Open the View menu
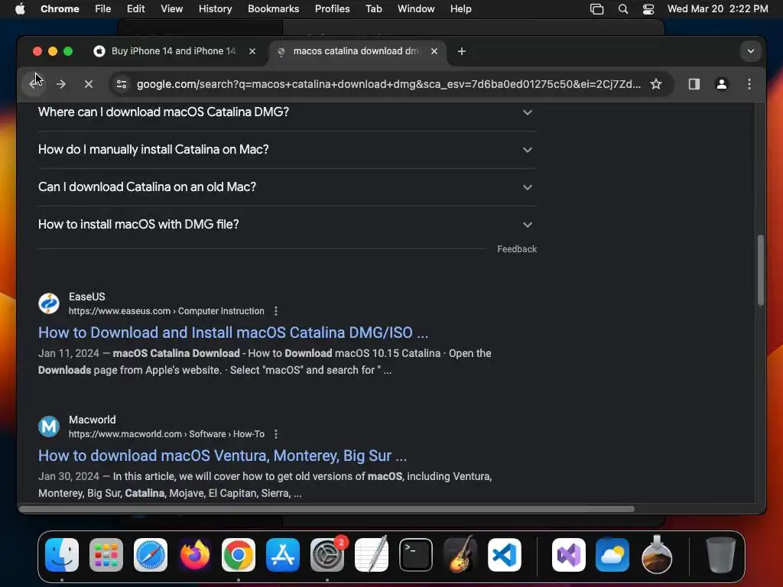783x587 pixels. (x=171, y=9)
